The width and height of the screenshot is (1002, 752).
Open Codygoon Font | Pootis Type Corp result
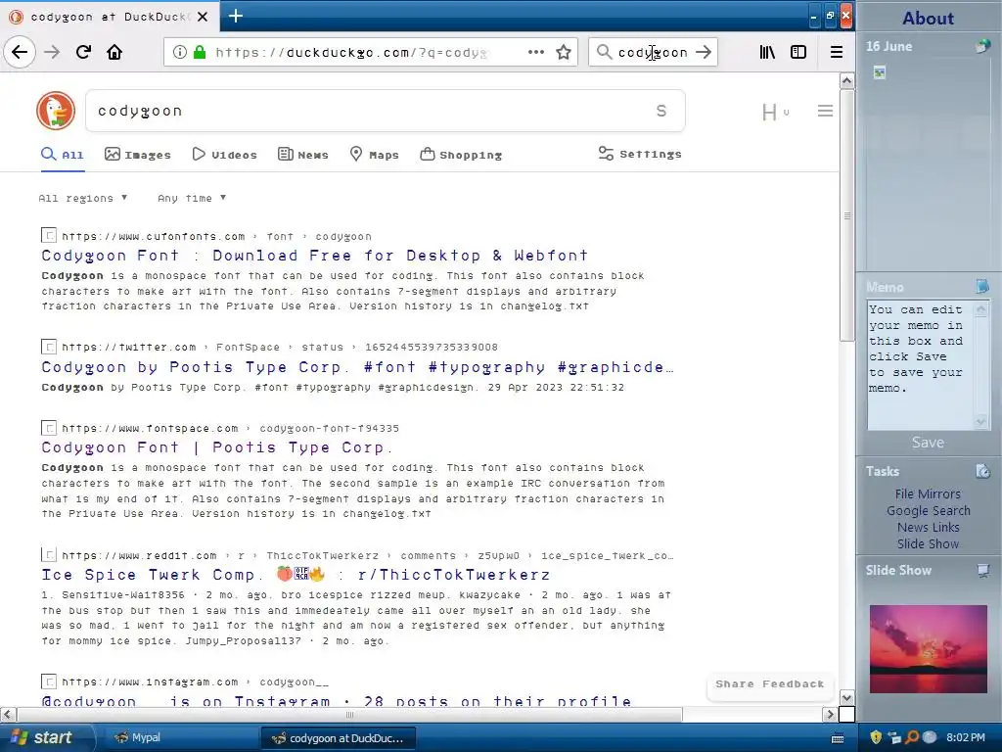click(216, 446)
